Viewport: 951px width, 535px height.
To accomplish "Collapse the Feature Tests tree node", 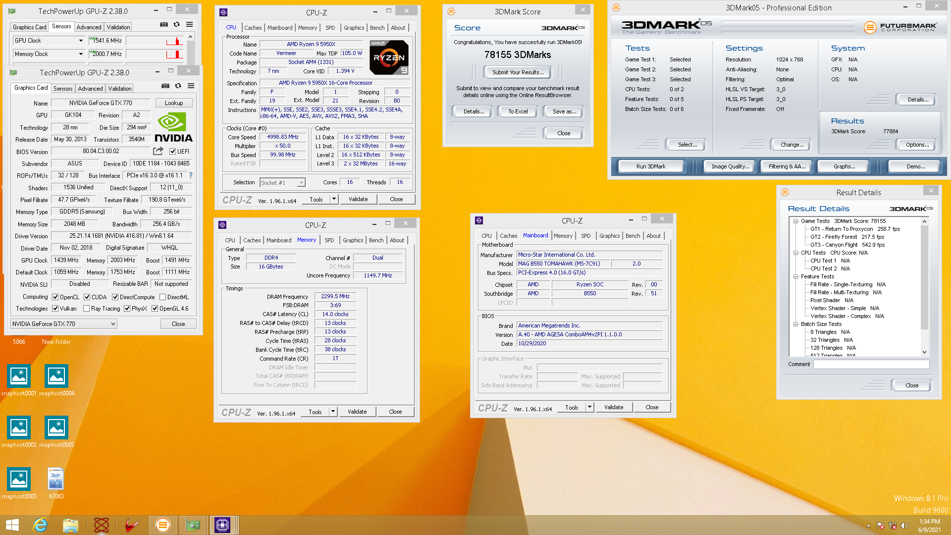I will pyautogui.click(x=795, y=277).
